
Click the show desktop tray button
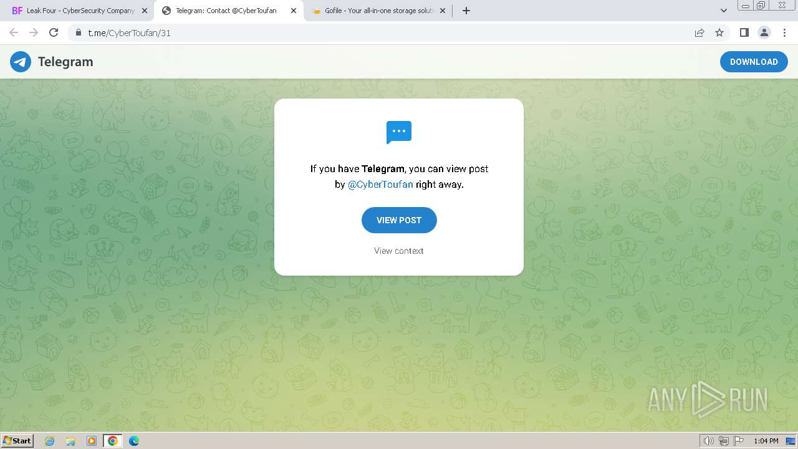[x=791, y=441]
